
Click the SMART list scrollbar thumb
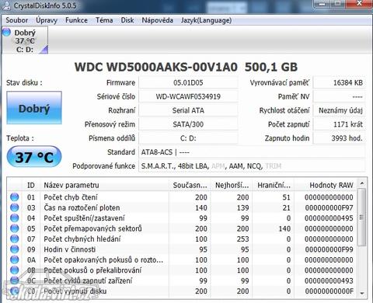pyautogui.click(x=362, y=217)
